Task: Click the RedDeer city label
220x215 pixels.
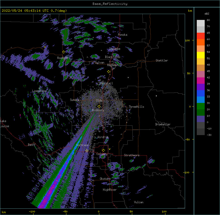Action: [x=112, y=65]
